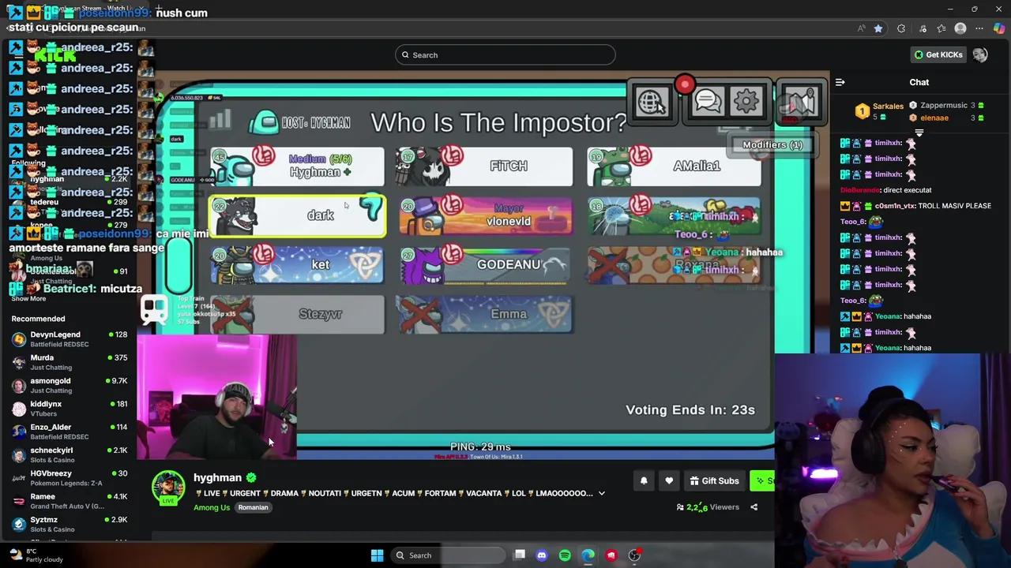Click the Gift Subs button

[x=714, y=480]
